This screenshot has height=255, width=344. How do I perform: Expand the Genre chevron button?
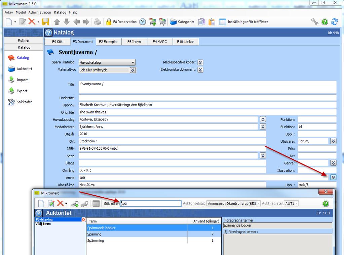(333, 163)
